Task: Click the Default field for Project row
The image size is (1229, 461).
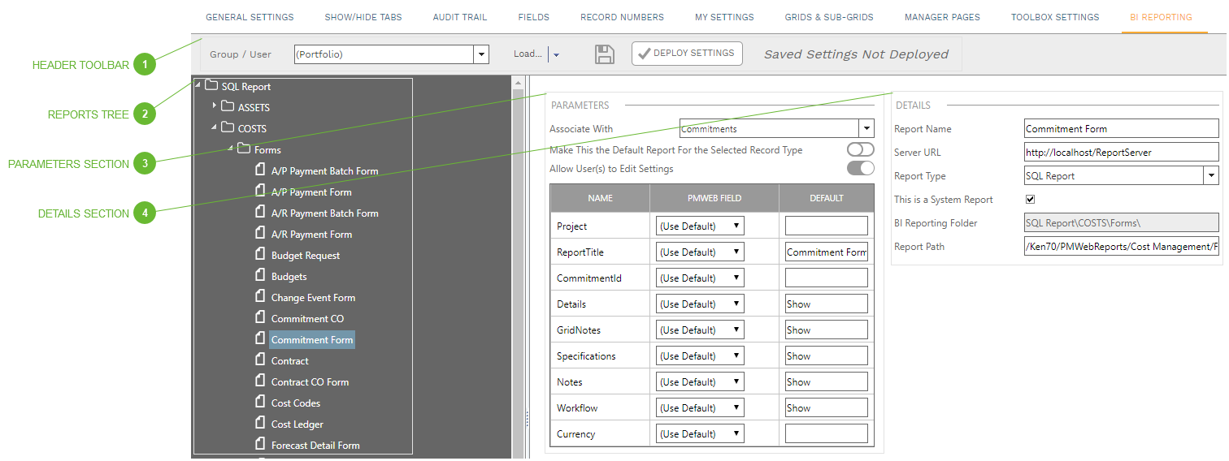Action: point(827,226)
